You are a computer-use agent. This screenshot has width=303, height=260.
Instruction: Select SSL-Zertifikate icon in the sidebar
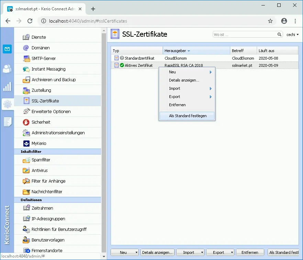tap(26, 101)
